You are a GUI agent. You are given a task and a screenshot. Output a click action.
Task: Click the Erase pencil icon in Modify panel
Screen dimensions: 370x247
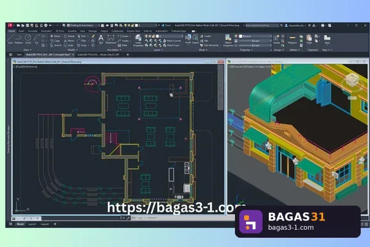93,36
